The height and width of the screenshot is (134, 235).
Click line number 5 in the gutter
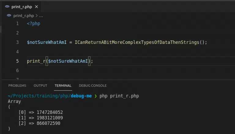17,61
